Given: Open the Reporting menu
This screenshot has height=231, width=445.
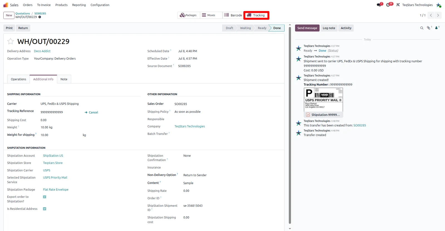Looking at the screenshot, I should pyautogui.click(x=79, y=5).
